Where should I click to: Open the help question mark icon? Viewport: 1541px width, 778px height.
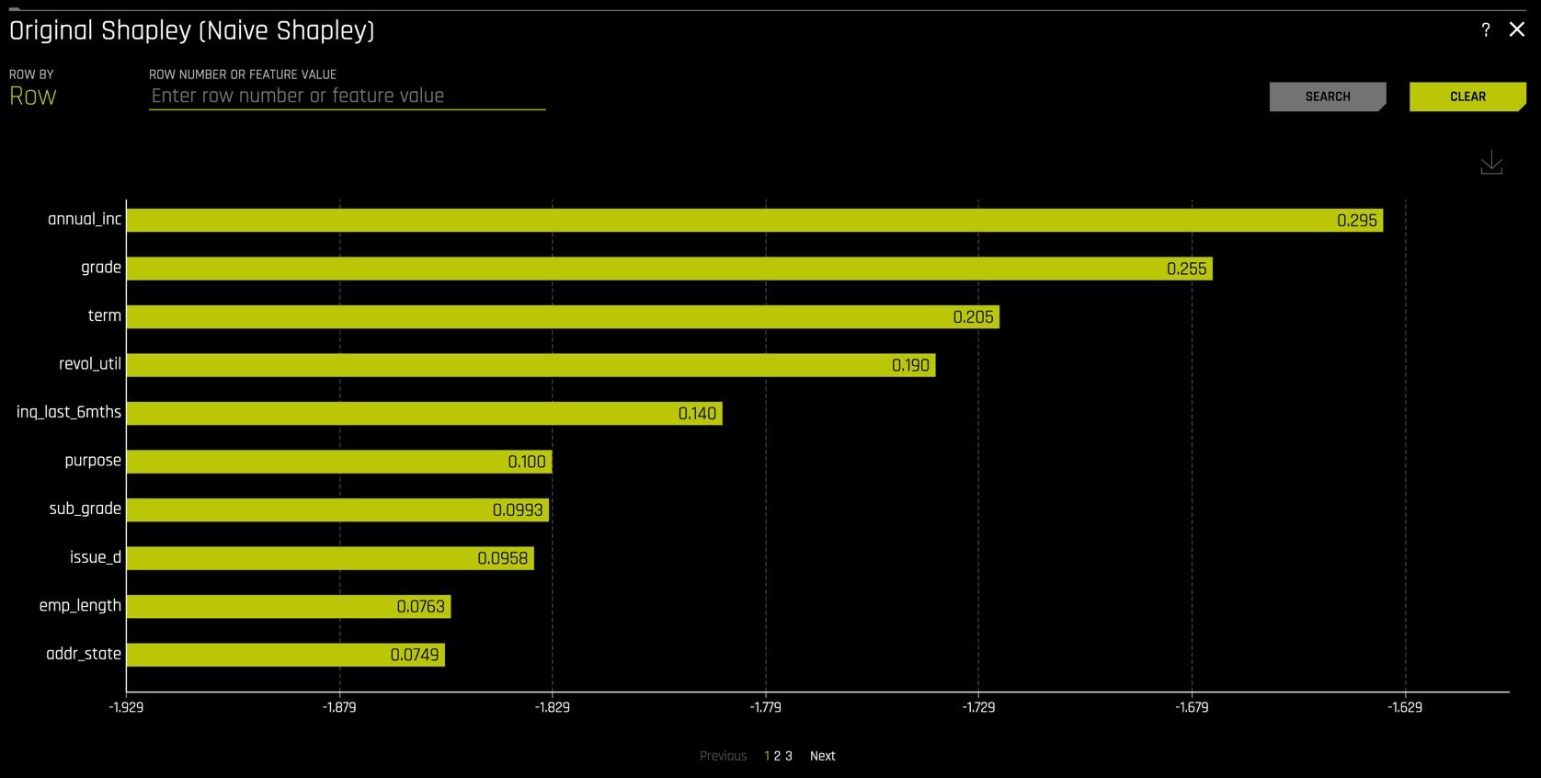coord(1485,30)
